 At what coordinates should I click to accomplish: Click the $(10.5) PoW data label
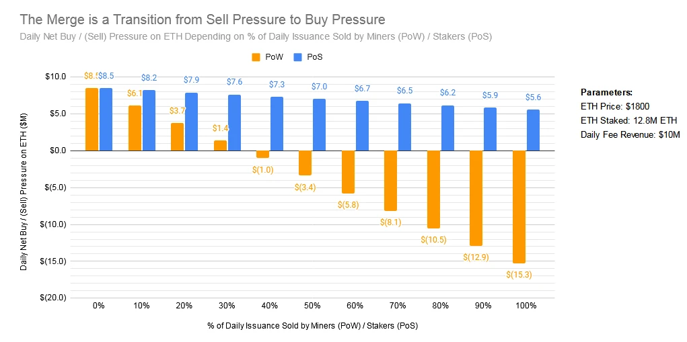click(x=433, y=240)
